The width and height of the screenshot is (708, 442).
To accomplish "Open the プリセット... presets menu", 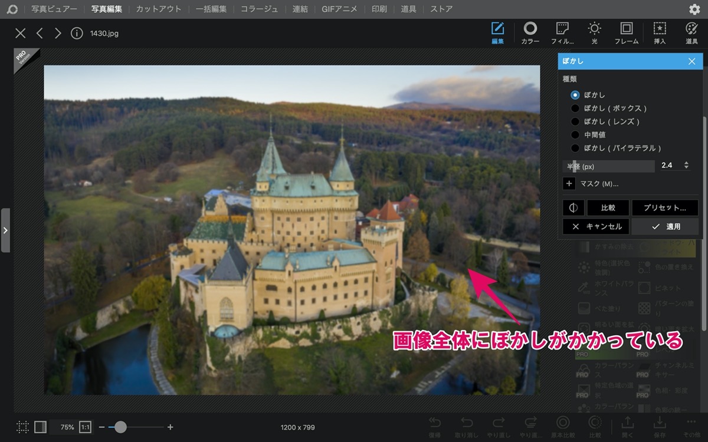I will click(665, 208).
